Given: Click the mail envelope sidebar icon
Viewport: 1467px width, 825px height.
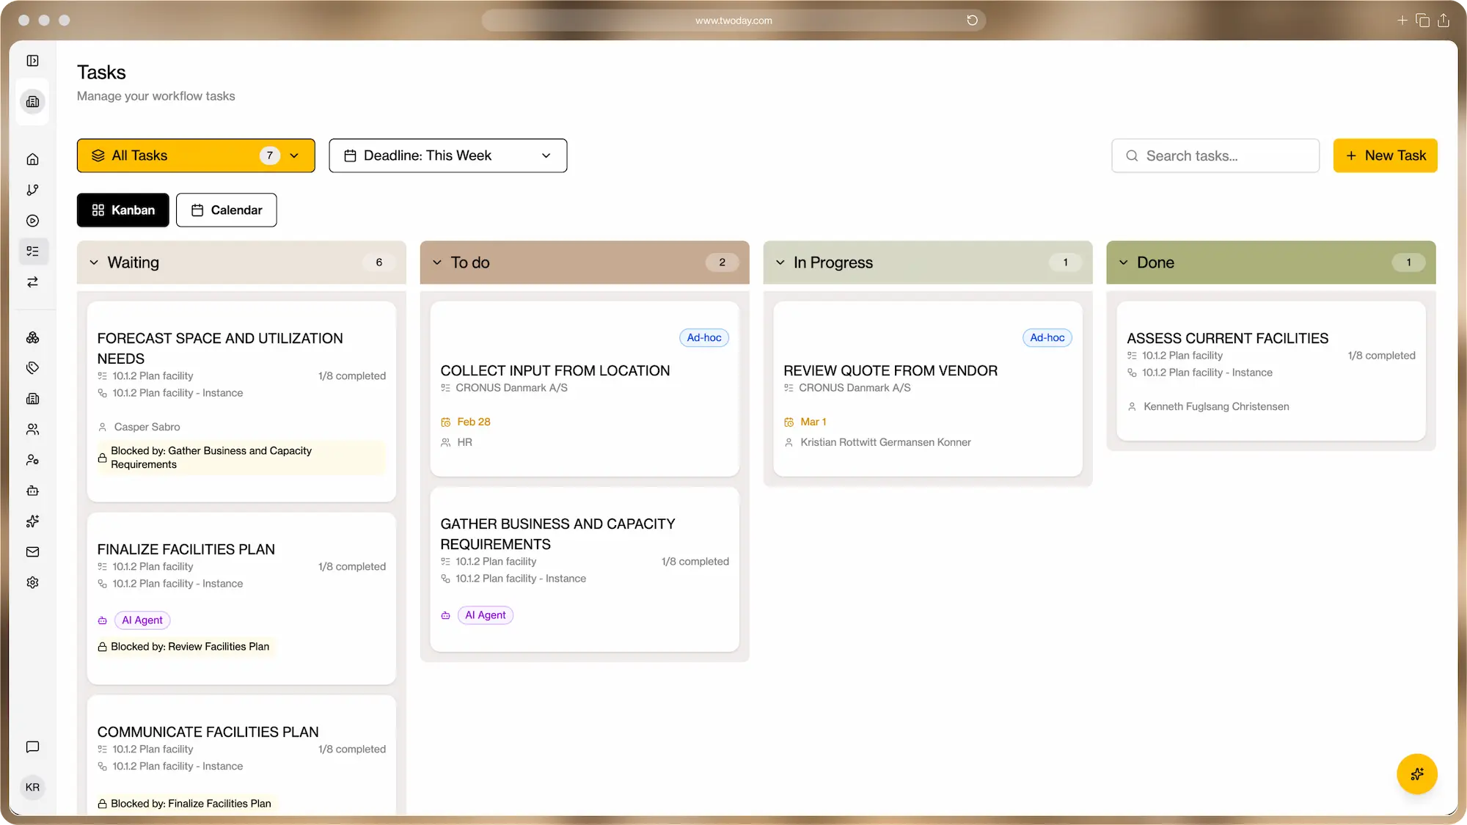Looking at the screenshot, I should click(32, 552).
